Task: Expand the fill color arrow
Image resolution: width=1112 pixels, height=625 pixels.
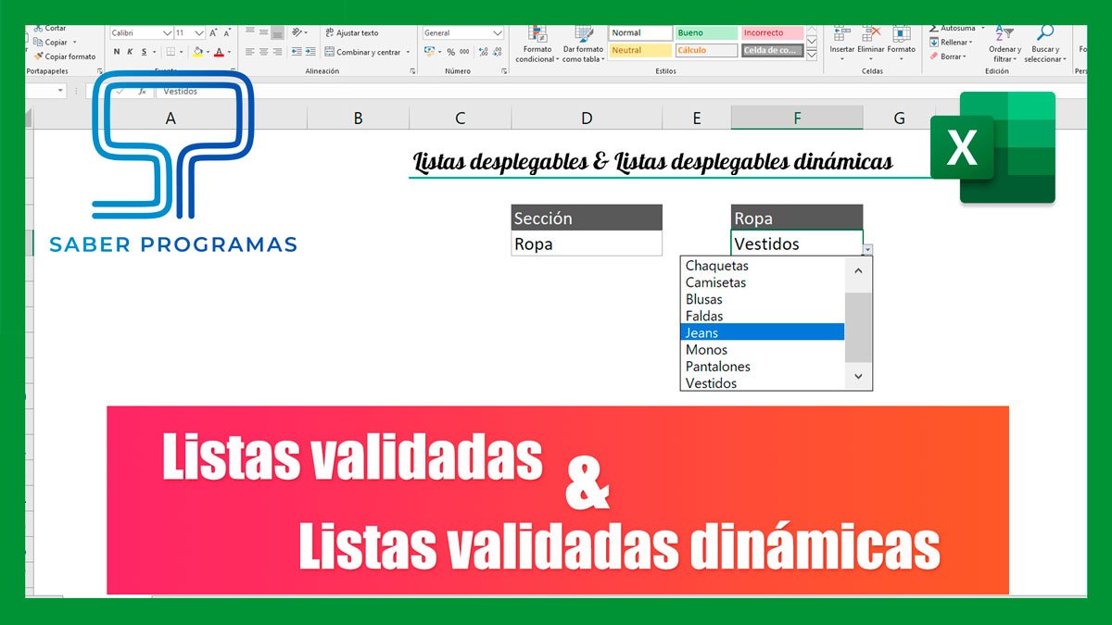Action: (207, 52)
